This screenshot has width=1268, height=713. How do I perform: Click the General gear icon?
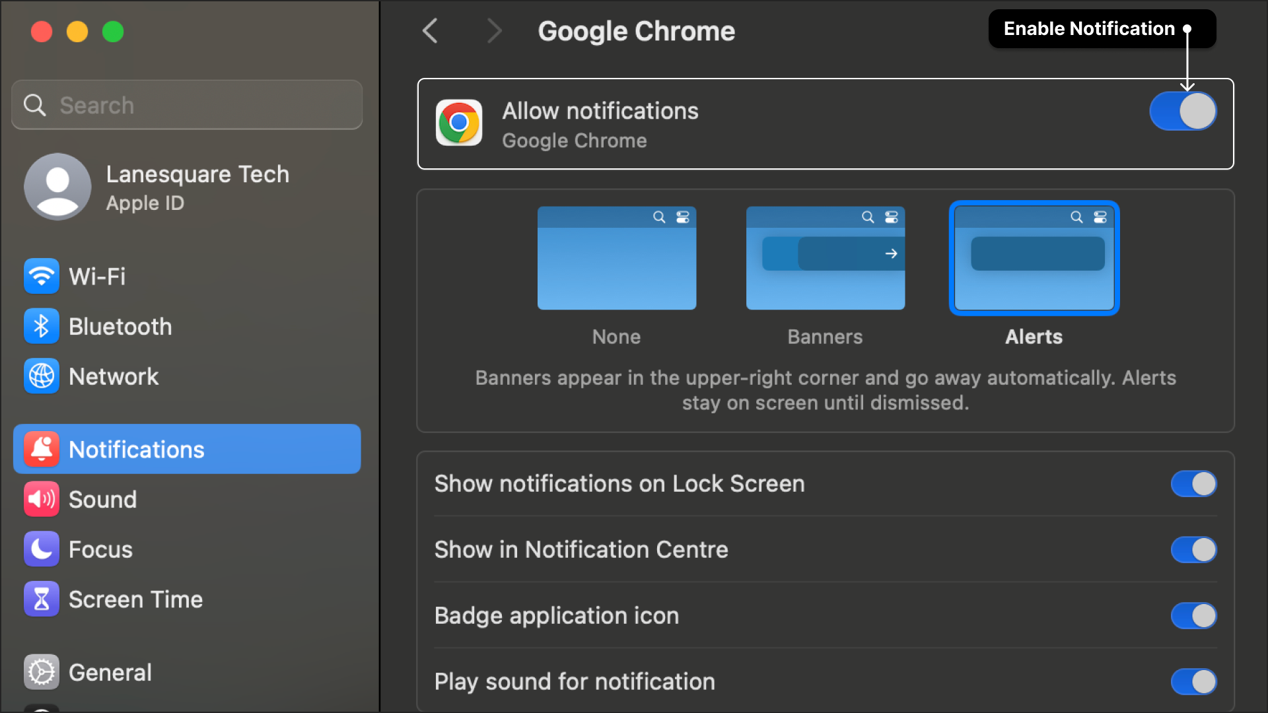41,672
